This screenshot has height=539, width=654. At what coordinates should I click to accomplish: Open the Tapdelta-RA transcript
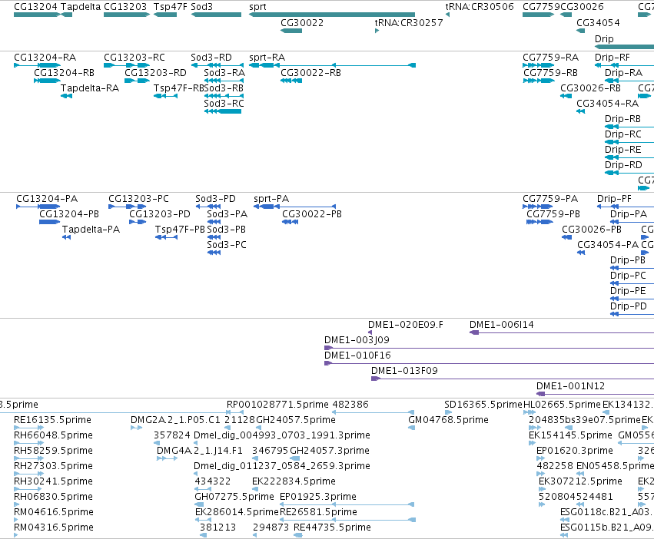(x=66, y=96)
